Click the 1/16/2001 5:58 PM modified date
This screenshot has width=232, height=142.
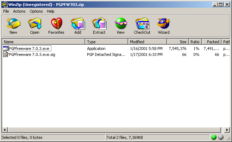[x=146, y=49]
